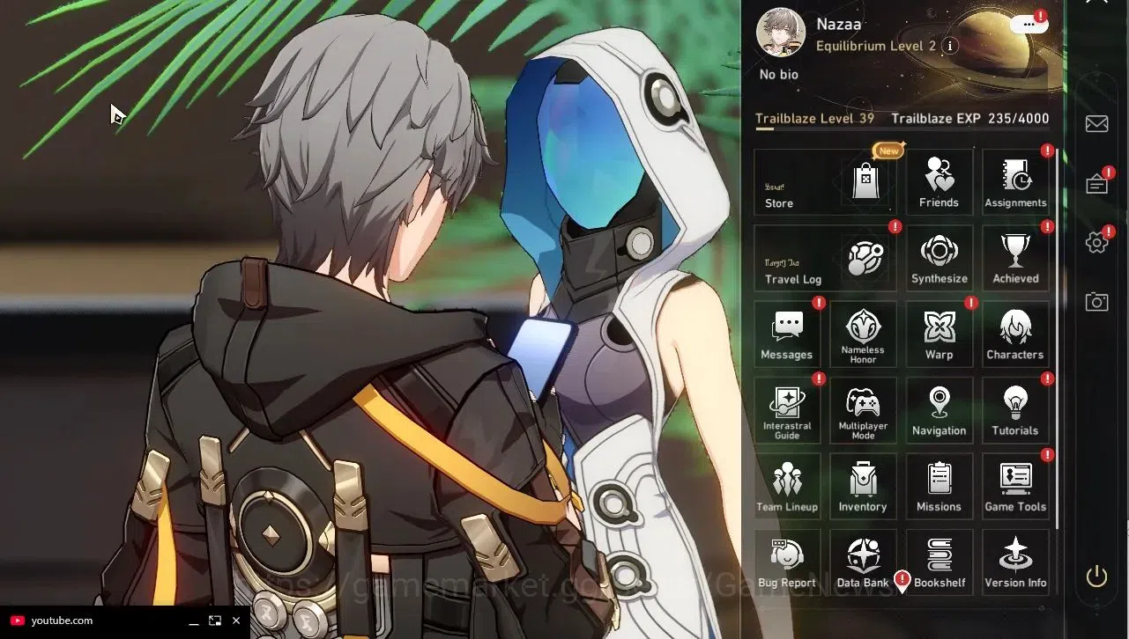Open the Assignments menu

1015,182
